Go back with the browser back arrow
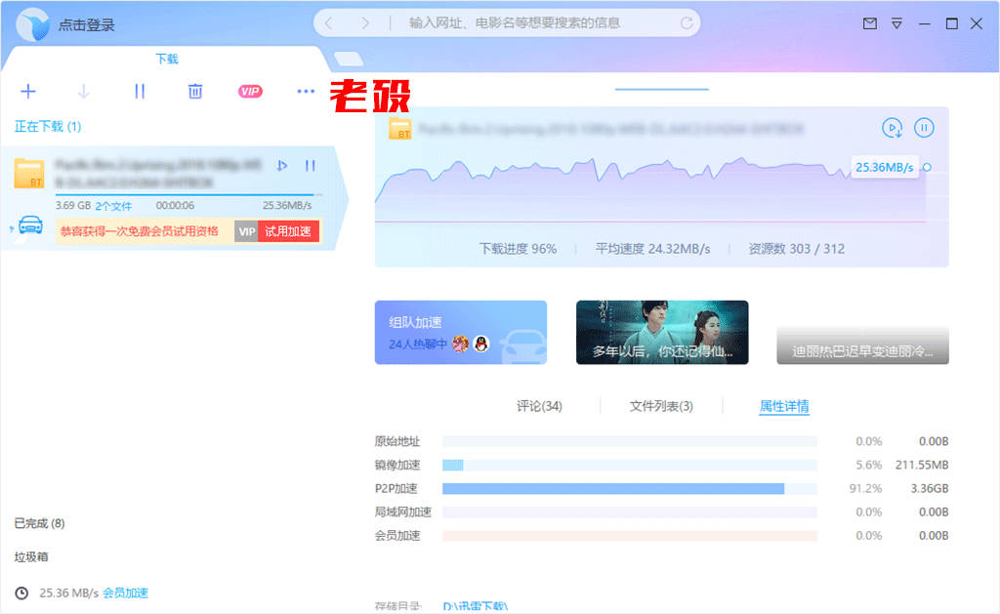1000x614 pixels. 329,23
